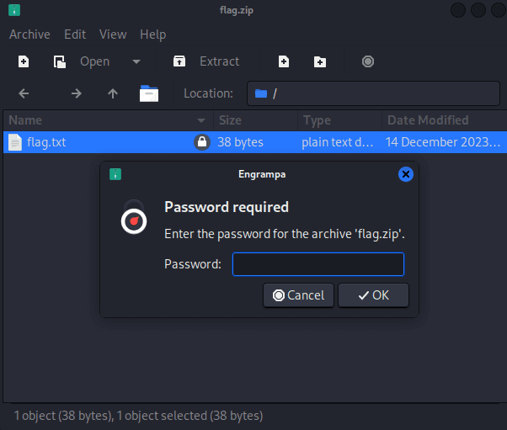Viewport: 507px width, 430px height.
Task: Close the Engrampa password dialog
Action: click(x=406, y=174)
